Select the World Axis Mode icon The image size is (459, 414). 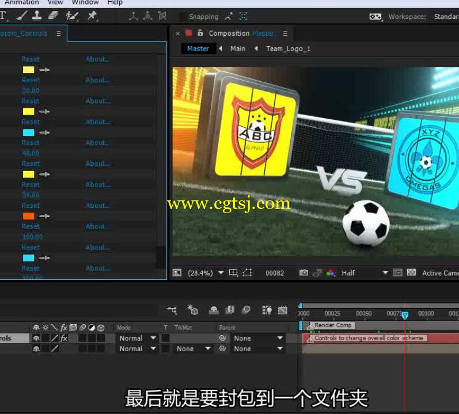coord(147,16)
